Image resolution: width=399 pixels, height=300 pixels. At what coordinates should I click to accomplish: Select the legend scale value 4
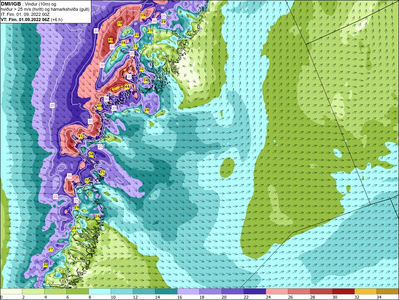(x=45, y=297)
